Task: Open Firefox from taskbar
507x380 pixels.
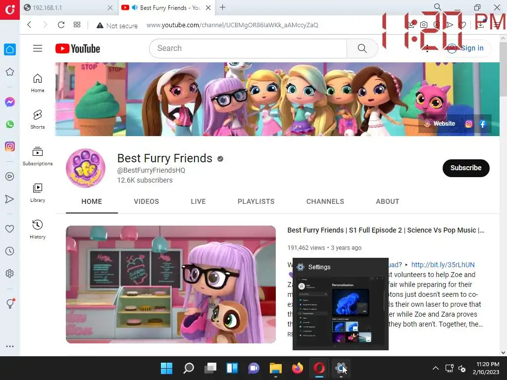Action: 298,368
